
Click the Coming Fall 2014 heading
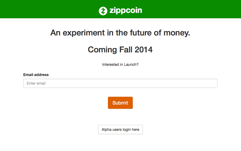120,49
